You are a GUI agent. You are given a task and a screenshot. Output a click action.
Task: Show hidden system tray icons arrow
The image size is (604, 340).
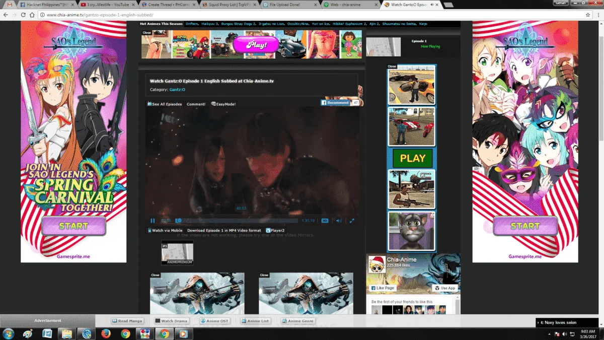point(549,334)
